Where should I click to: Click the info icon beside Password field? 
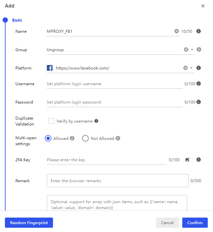pyautogui.click(x=199, y=102)
